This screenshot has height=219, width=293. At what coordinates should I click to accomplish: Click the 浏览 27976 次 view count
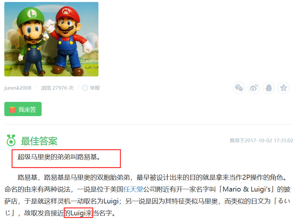[57, 88]
